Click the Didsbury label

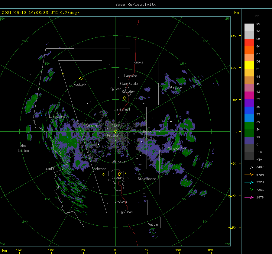click(114, 135)
